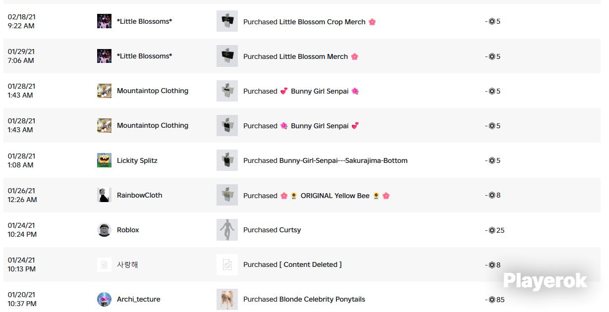609x312 pixels.
Task: Click the 사랑해 seller placeholder avatar
Action: [104, 264]
